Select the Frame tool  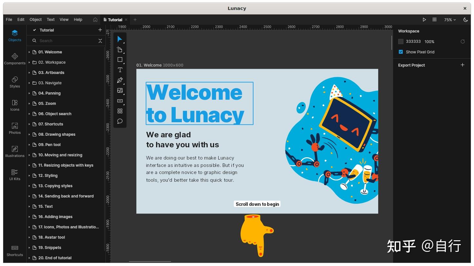pyautogui.click(x=120, y=49)
